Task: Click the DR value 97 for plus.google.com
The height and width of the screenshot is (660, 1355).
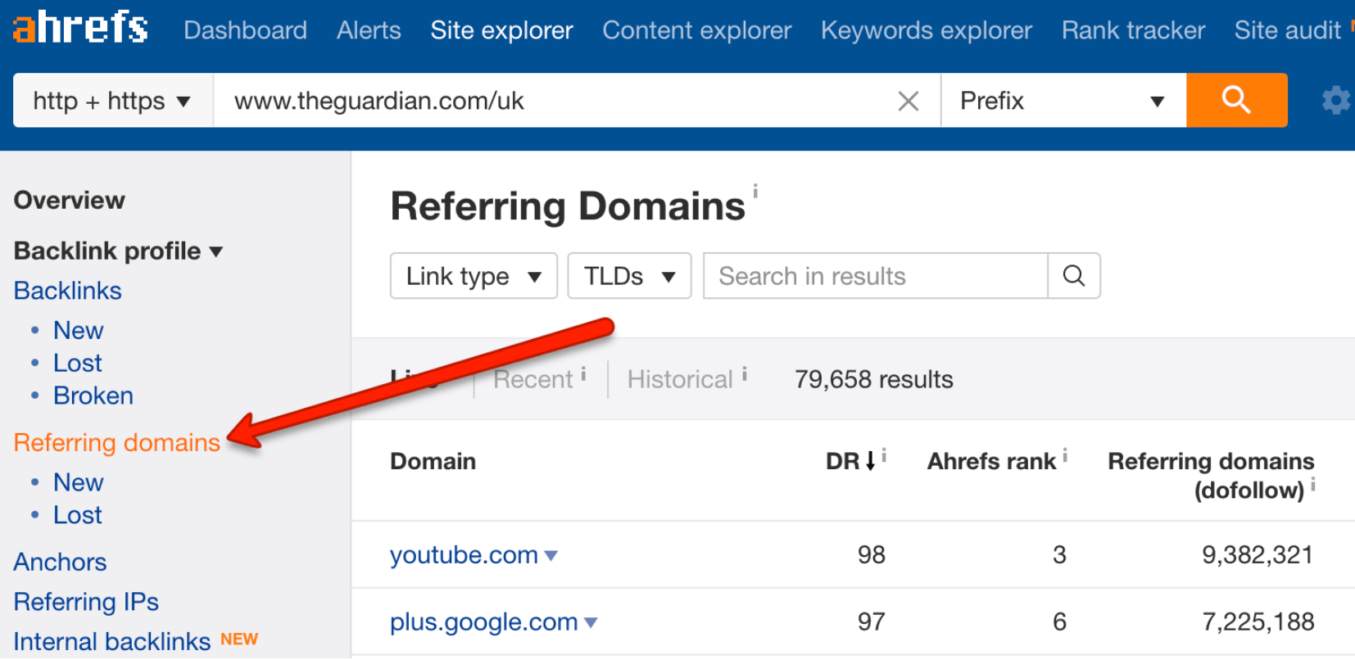Action: [x=871, y=622]
